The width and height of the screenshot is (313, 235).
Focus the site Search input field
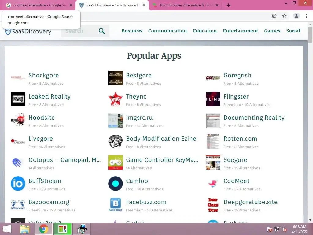click(80, 31)
